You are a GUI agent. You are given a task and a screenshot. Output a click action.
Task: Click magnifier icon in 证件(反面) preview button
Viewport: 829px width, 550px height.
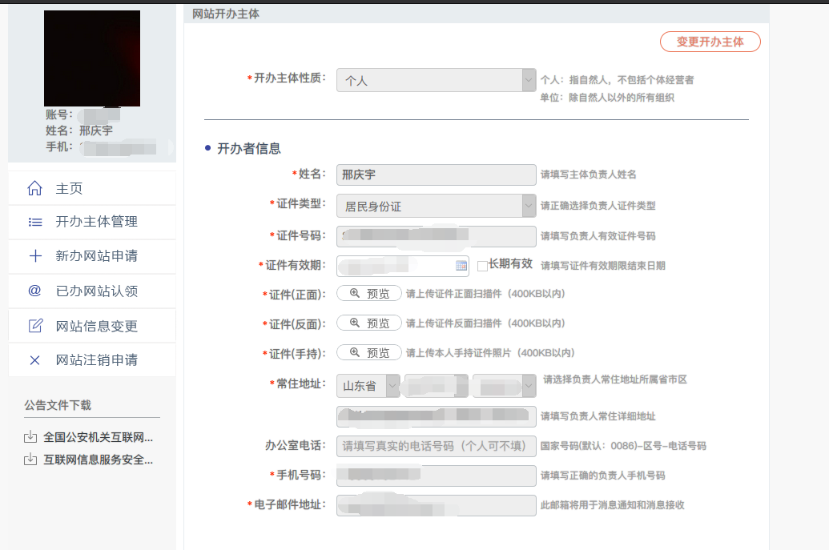pos(355,323)
